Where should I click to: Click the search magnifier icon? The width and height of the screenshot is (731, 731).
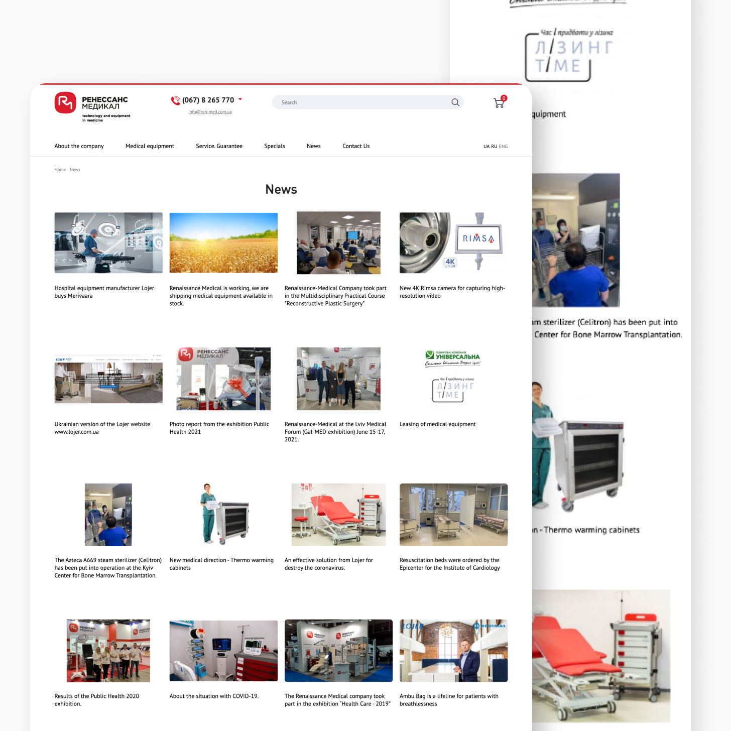455,102
